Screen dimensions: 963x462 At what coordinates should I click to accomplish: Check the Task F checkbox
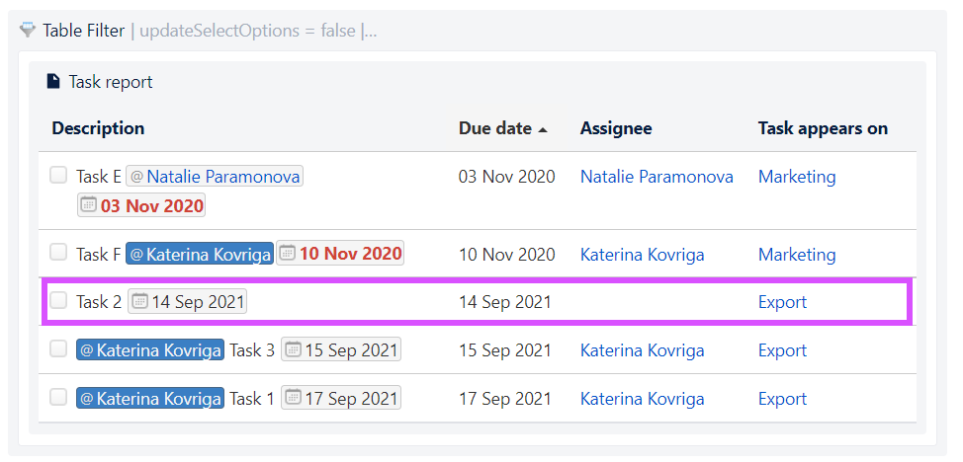tap(58, 252)
